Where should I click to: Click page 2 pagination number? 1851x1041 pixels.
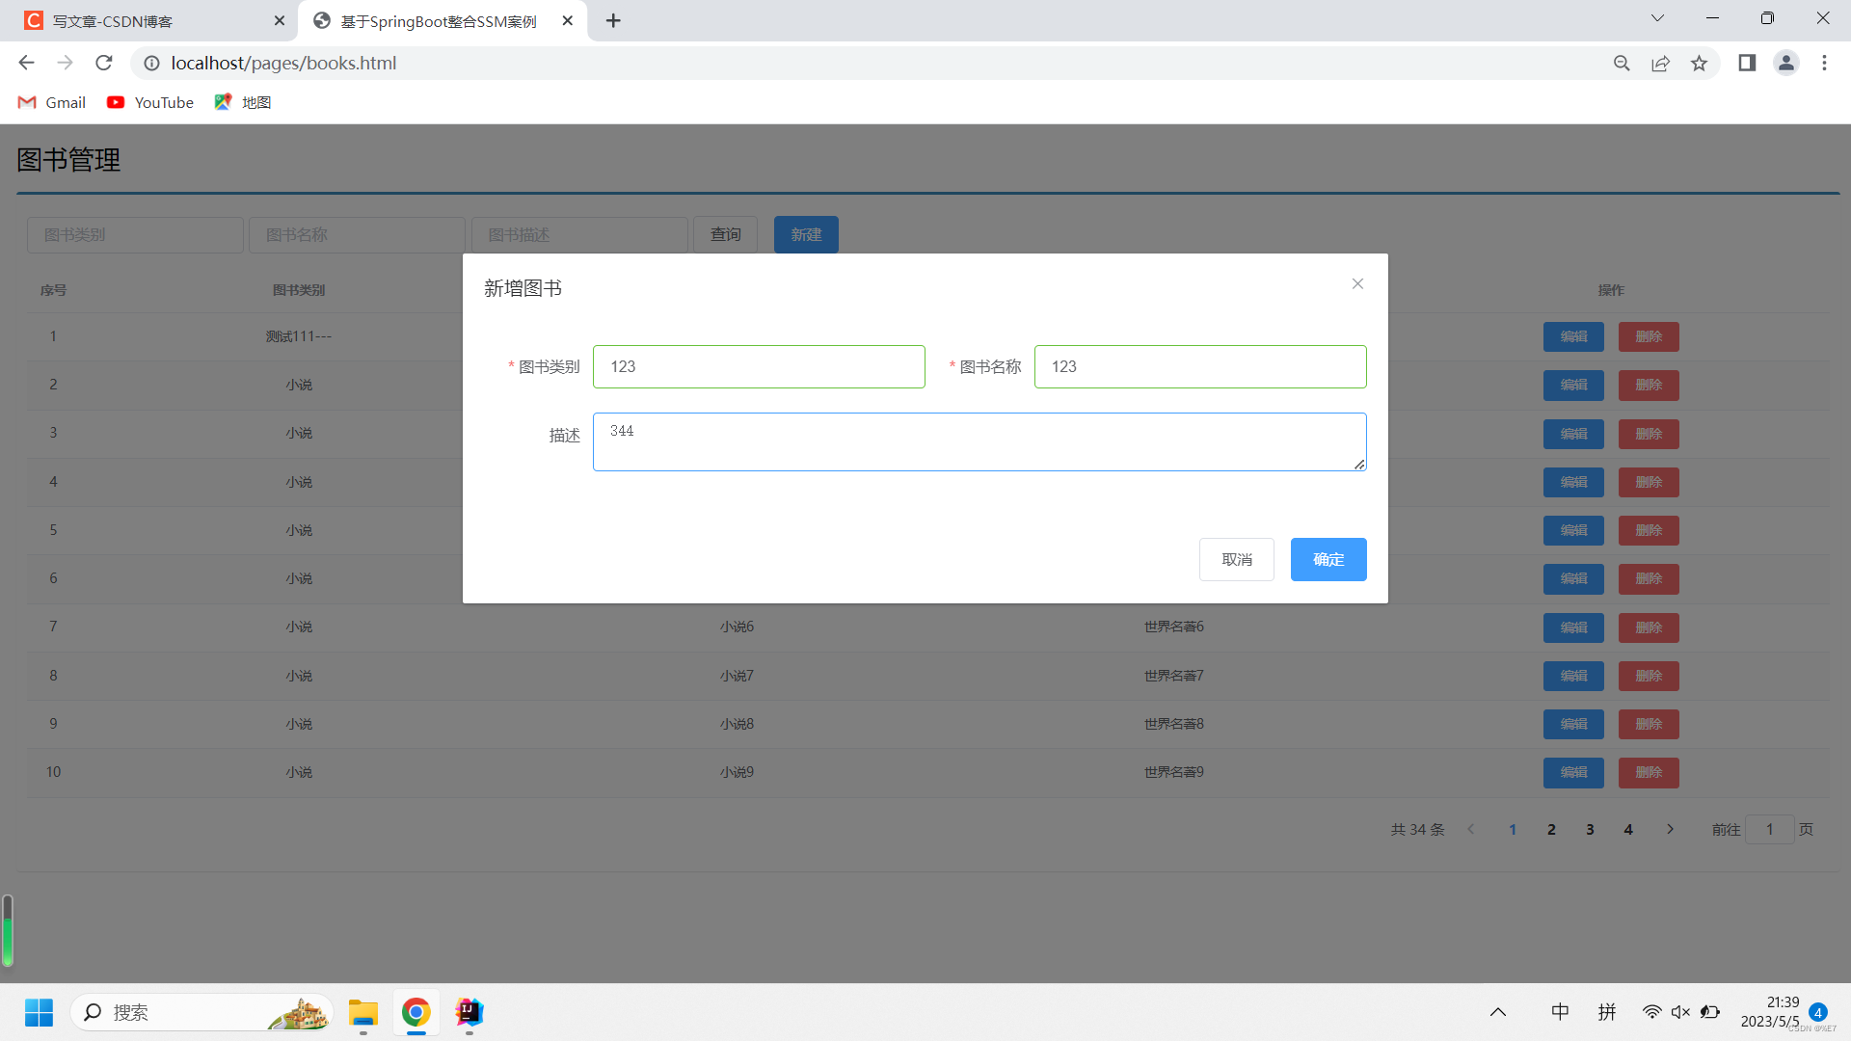[x=1551, y=829]
